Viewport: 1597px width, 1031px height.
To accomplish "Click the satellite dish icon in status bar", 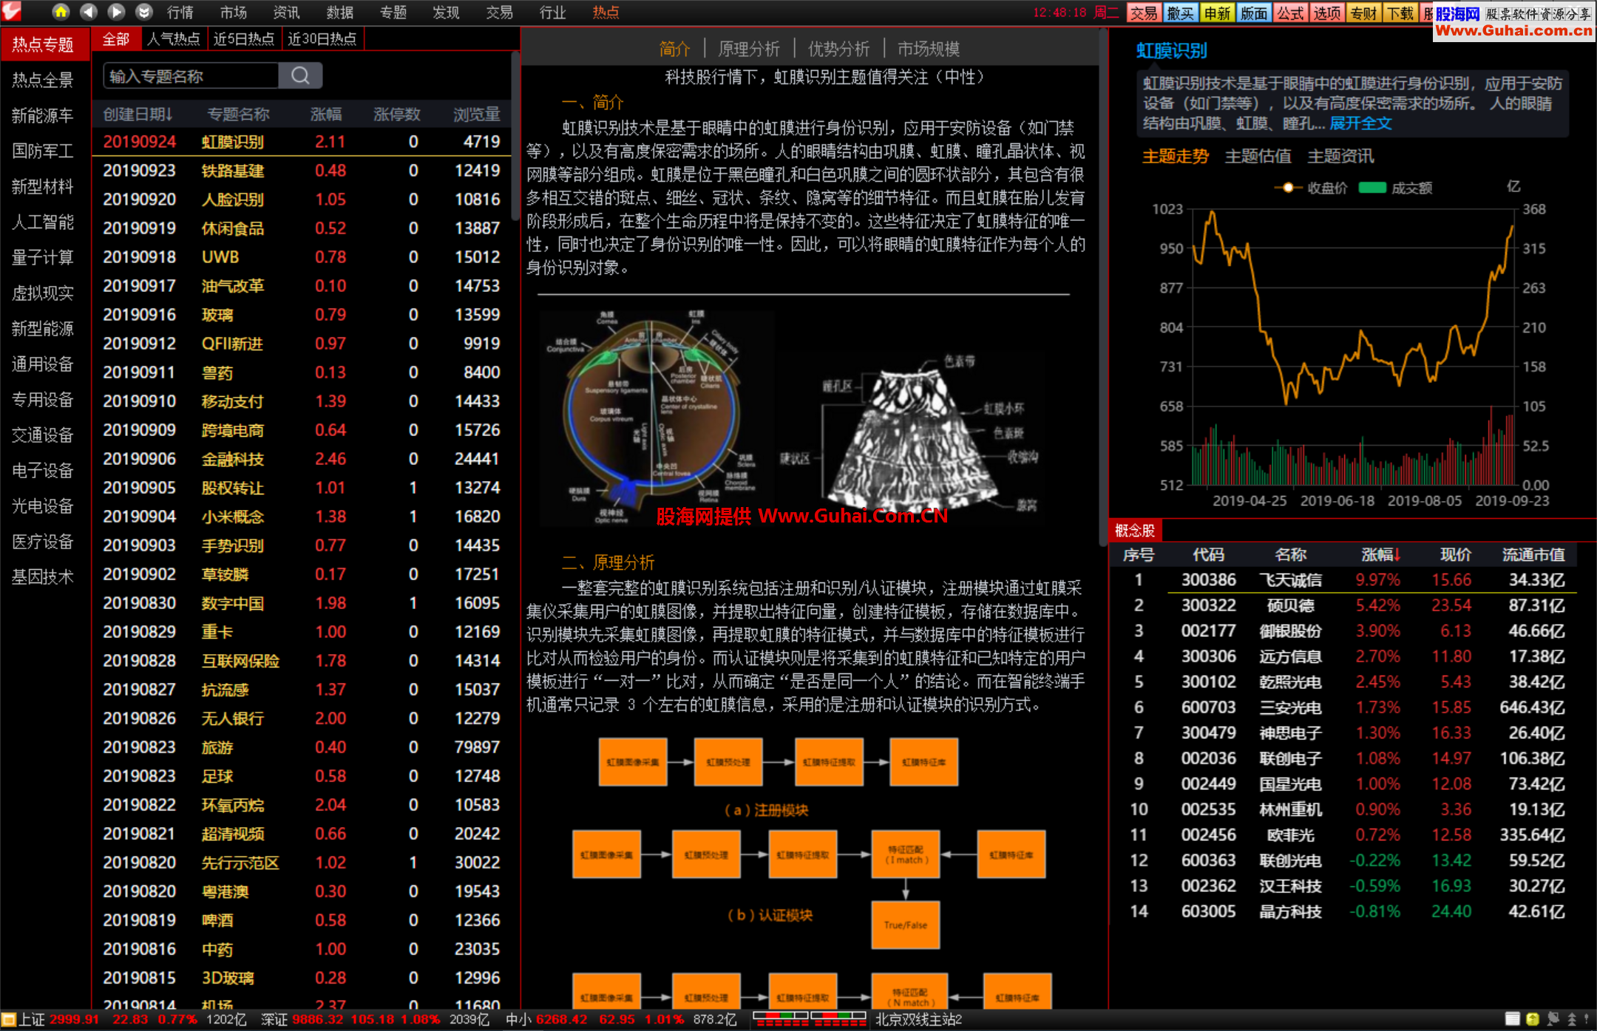I will 1553,1019.
